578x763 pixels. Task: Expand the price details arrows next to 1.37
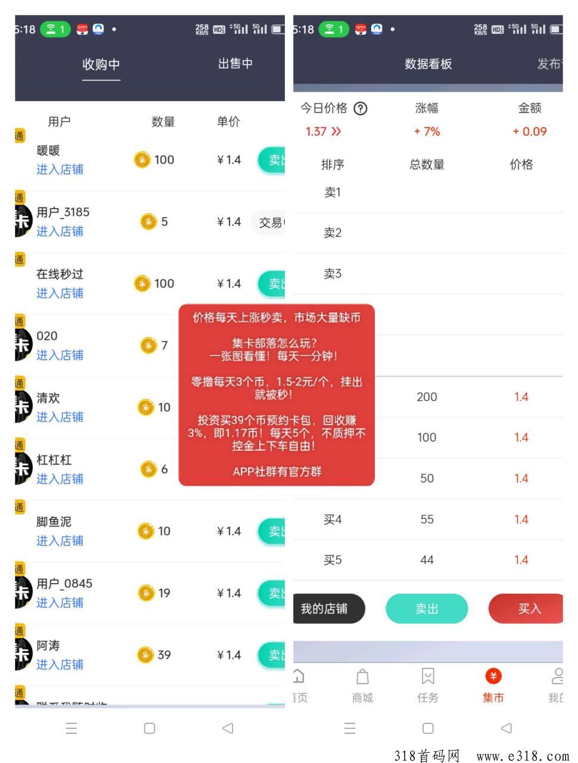coord(337,131)
